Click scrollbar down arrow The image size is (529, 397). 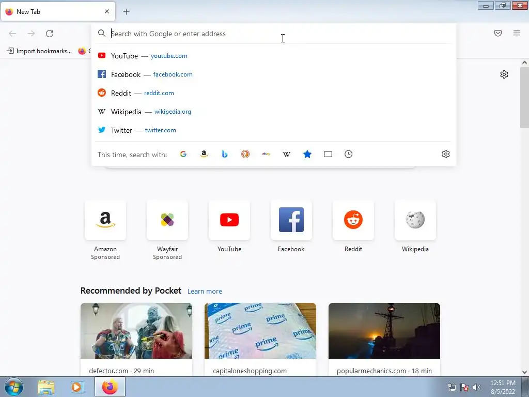524,372
